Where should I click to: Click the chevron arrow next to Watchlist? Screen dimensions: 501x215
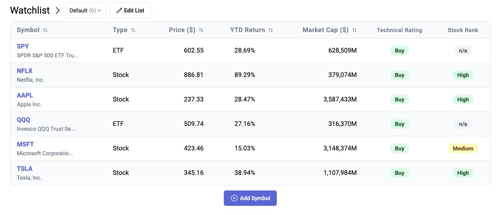point(58,10)
